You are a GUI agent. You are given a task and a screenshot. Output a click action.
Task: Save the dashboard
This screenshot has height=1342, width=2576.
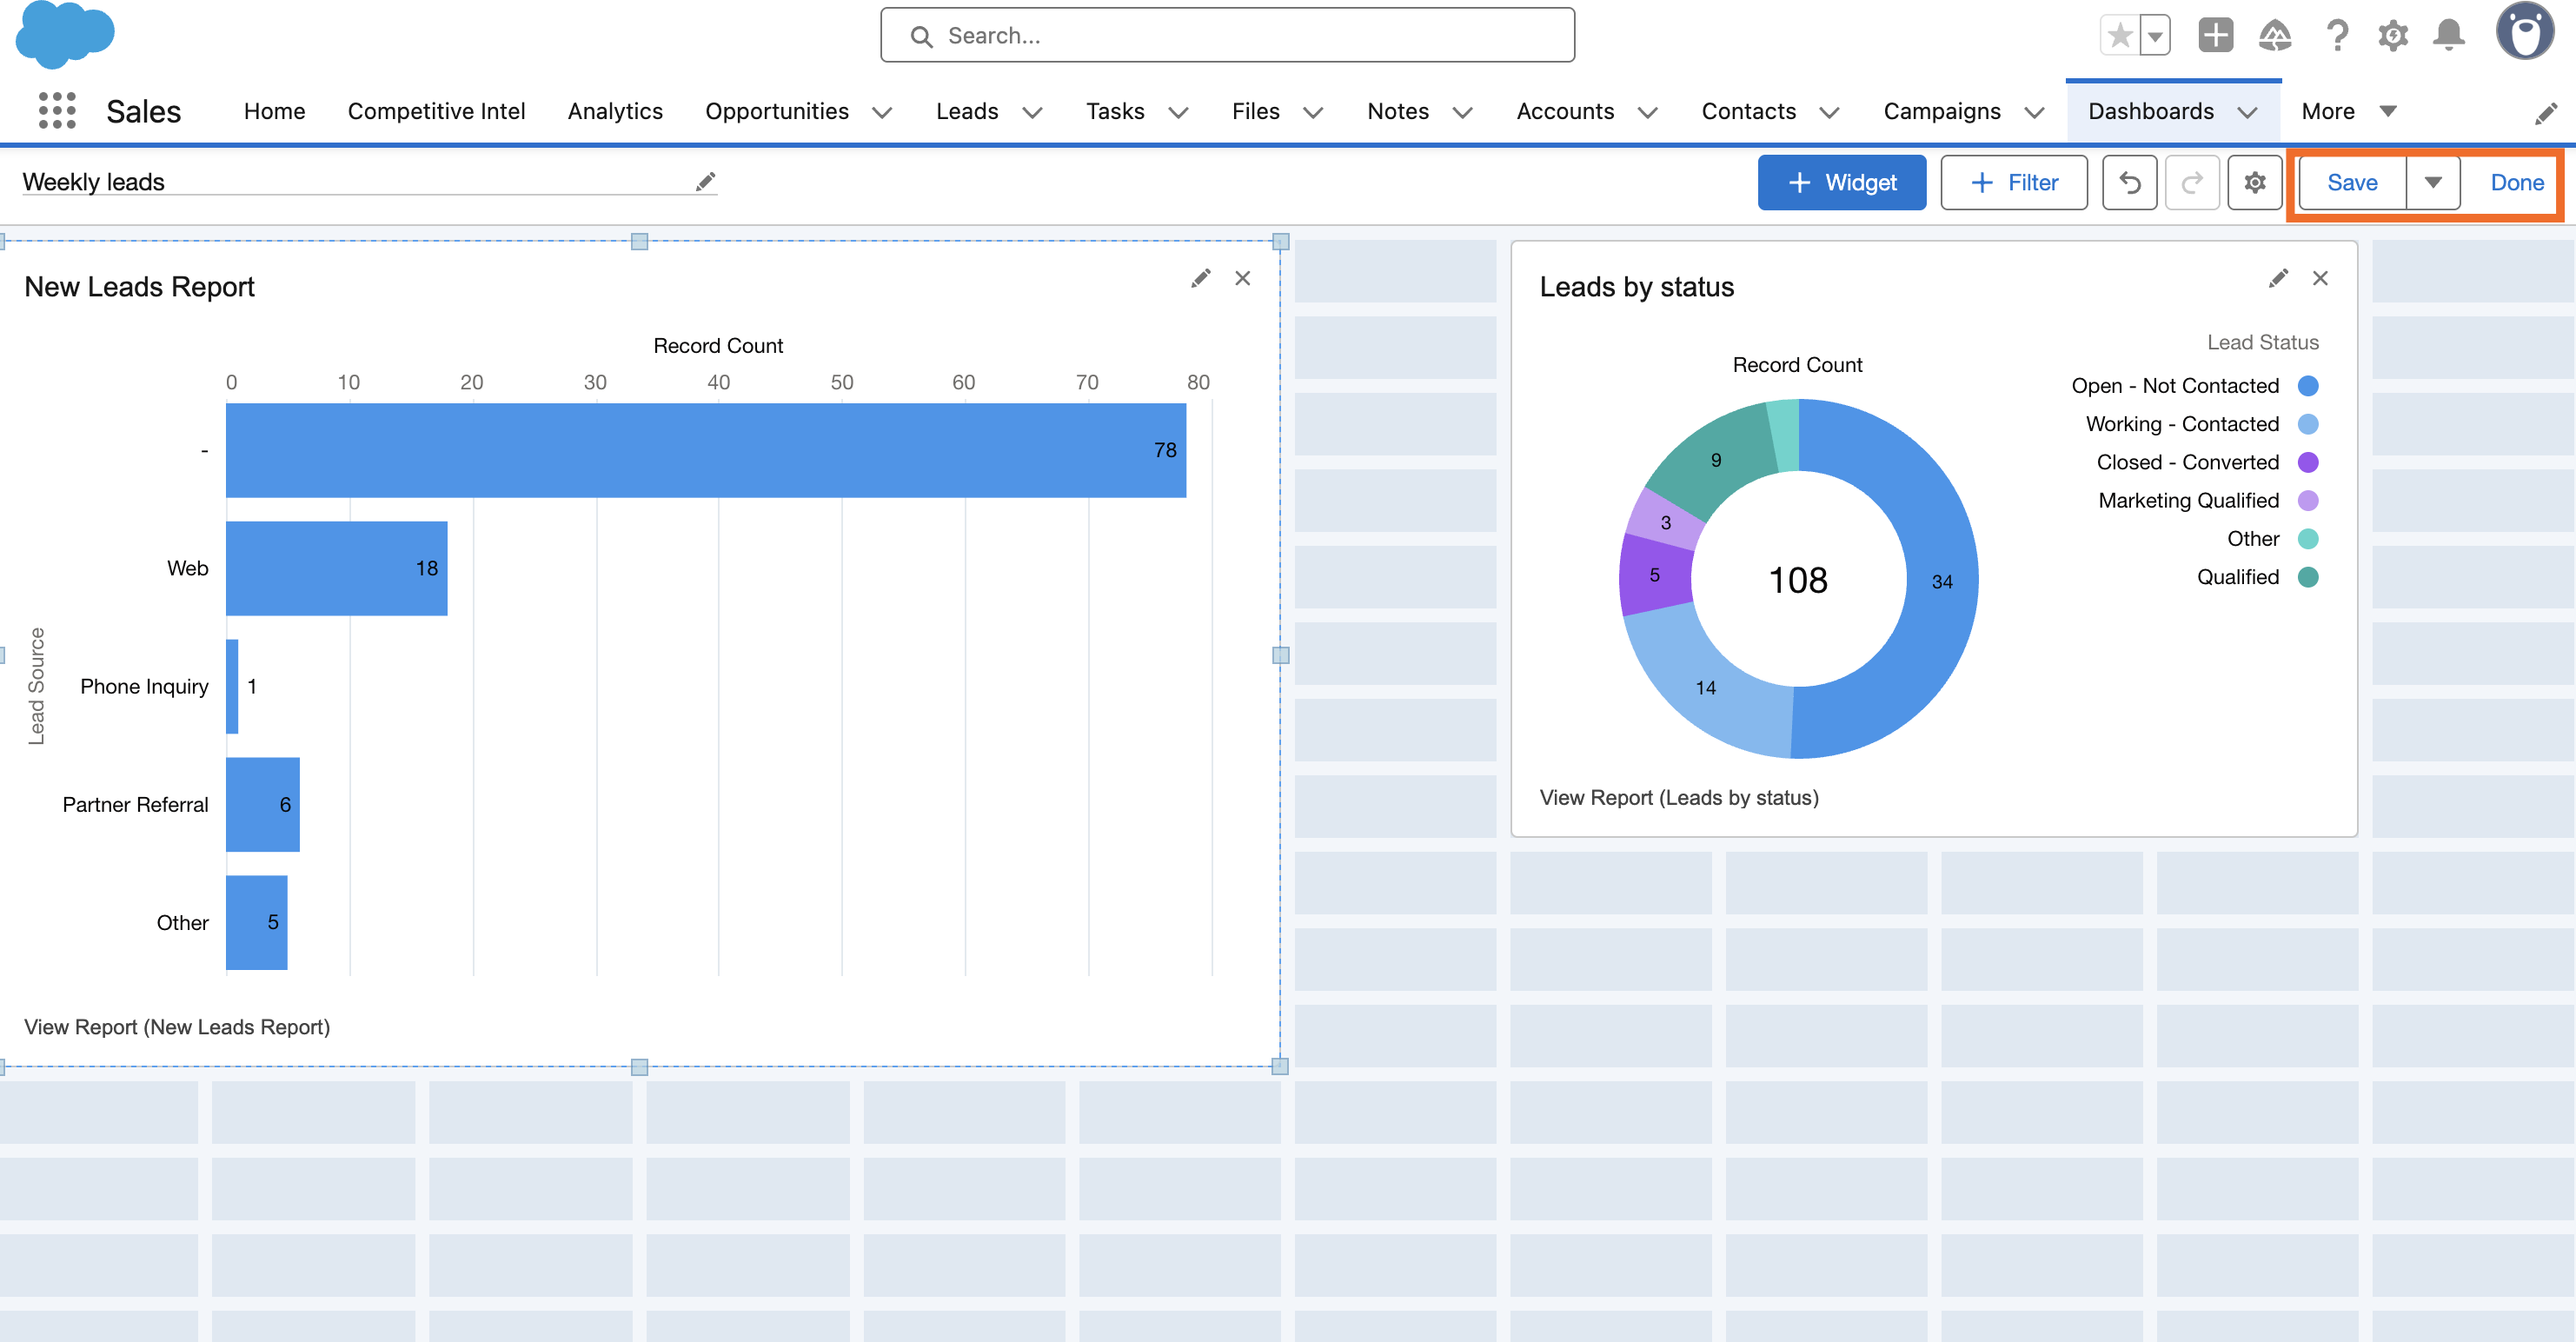(2351, 182)
